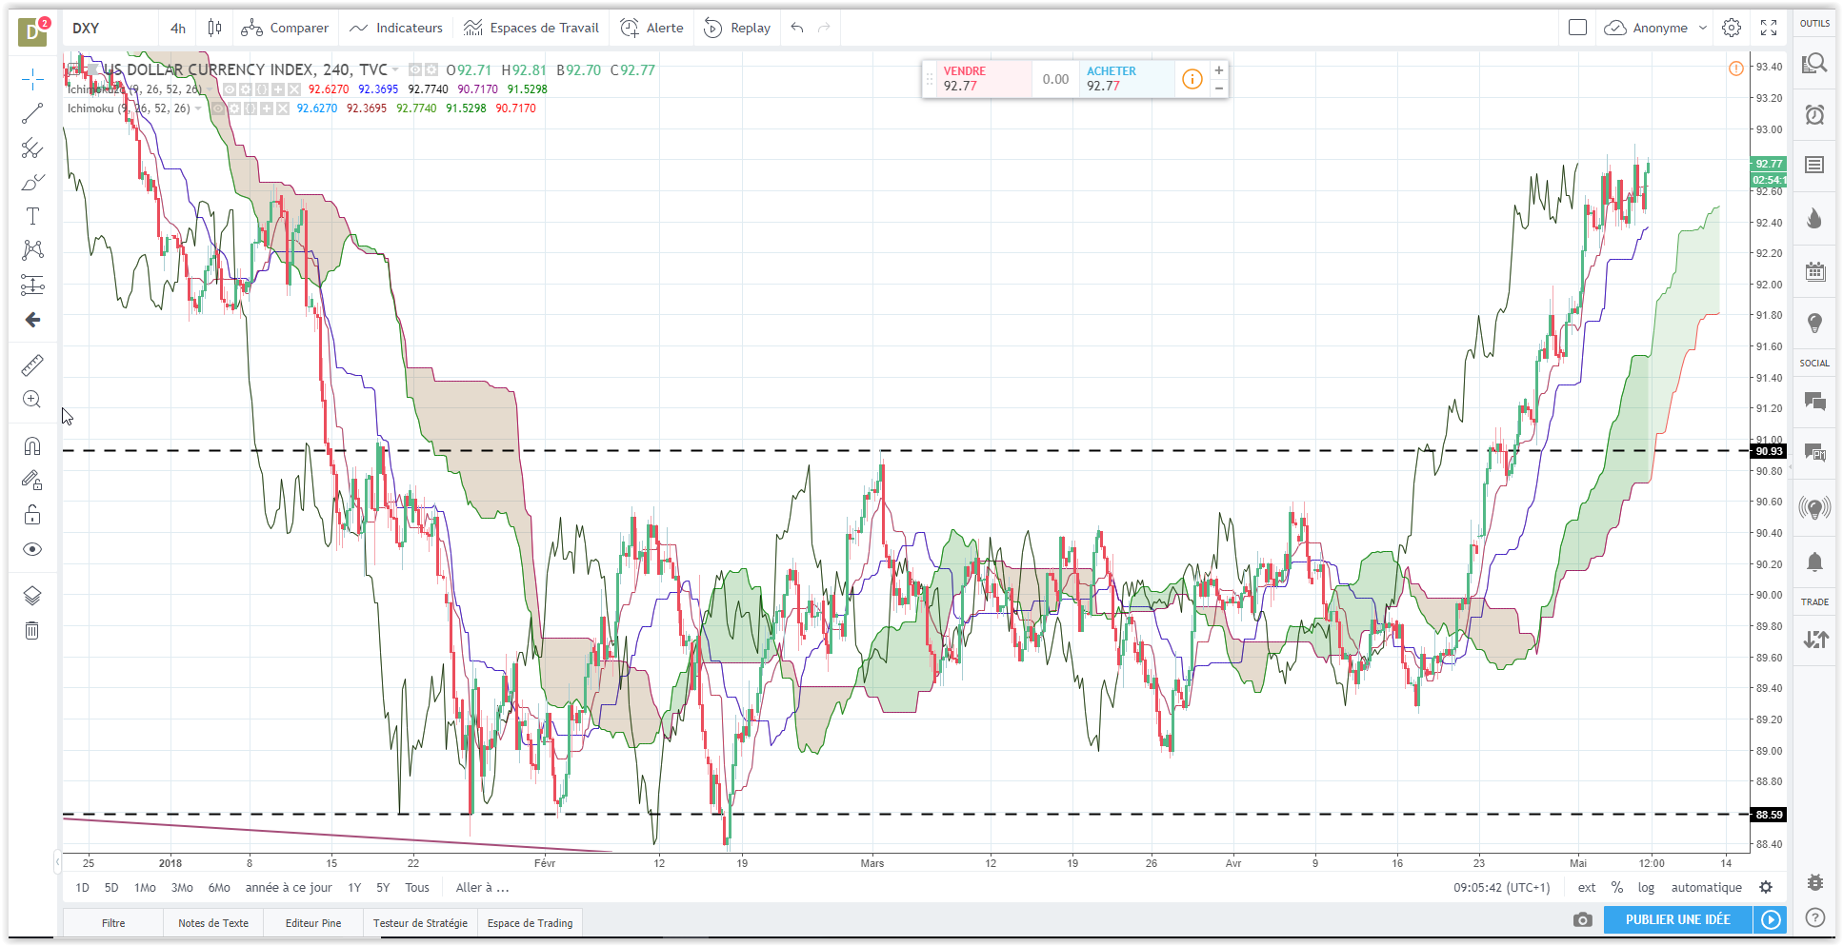Toggle log scale on price axis
Viewport: 1843px width, 946px height.
[x=1646, y=887]
